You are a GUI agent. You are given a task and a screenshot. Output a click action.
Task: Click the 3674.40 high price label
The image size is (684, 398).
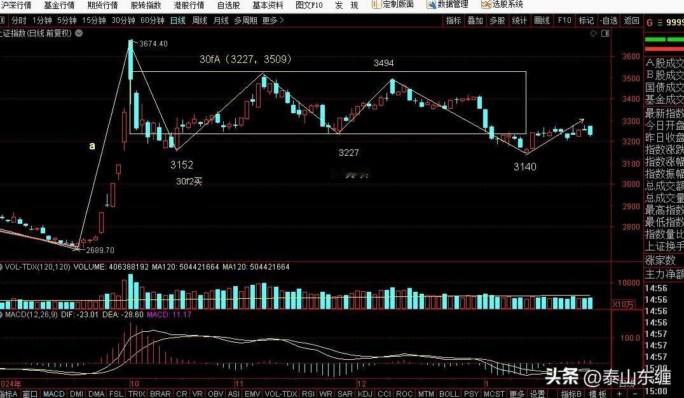tap(153, 44)
